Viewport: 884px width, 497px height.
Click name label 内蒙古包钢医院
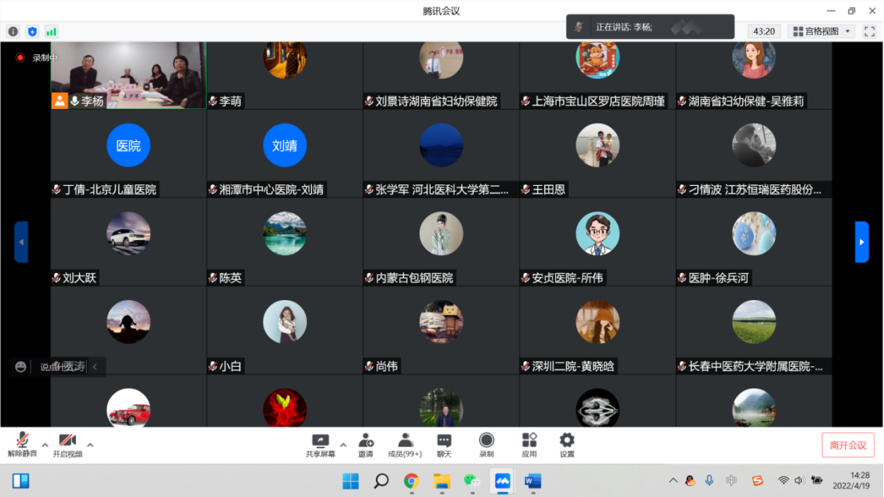[414, 278]
